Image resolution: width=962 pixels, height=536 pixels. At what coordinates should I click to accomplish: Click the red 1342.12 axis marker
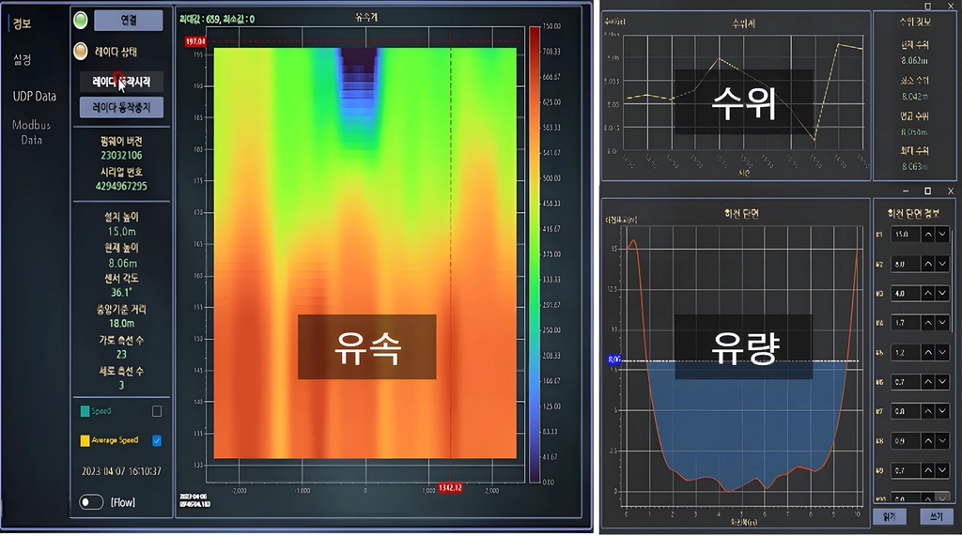450,487
